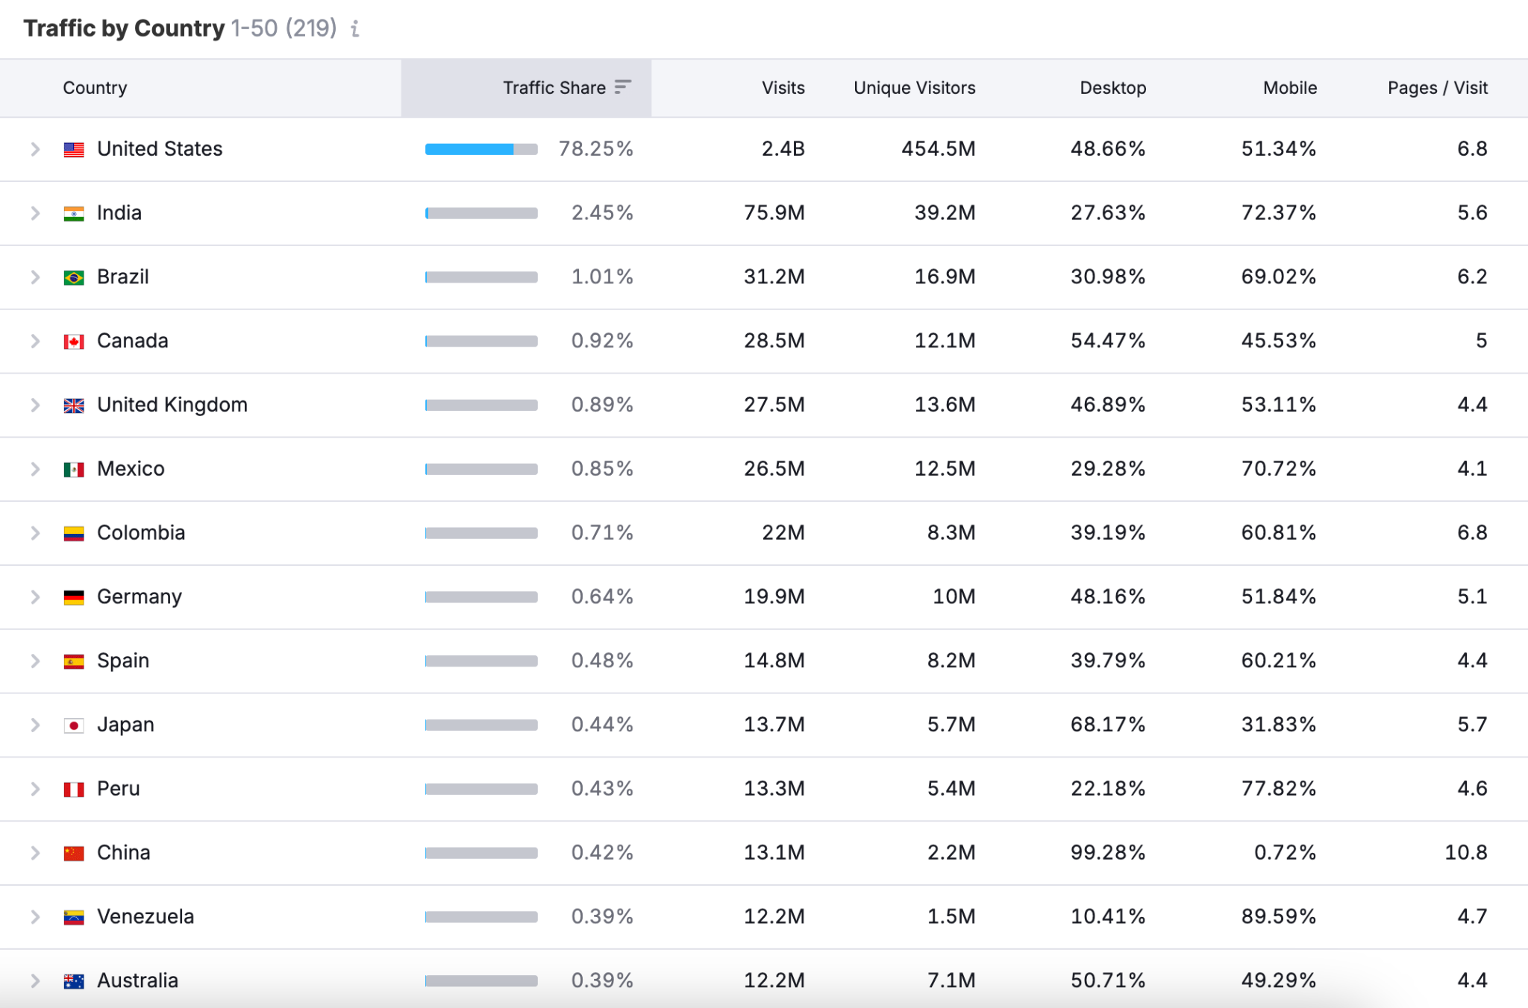Click the Germany flag icon
The height and width of the screenshot is (1008, 1528).
[x=72, y=596]
